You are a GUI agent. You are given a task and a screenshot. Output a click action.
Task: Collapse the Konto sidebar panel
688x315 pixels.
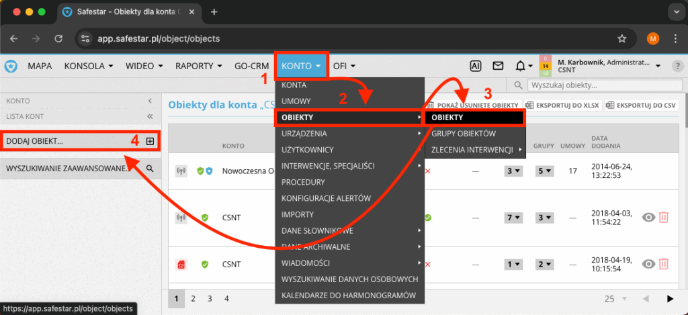tap(150, 101)
